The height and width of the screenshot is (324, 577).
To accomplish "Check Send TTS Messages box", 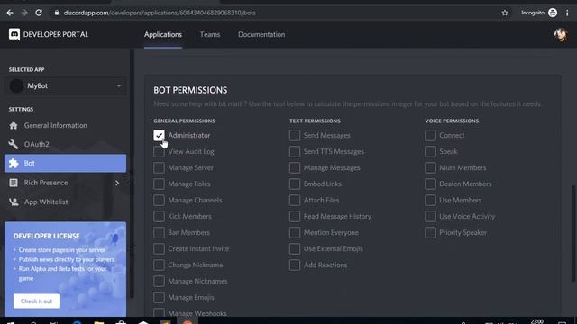I will (x=295, y=152).
